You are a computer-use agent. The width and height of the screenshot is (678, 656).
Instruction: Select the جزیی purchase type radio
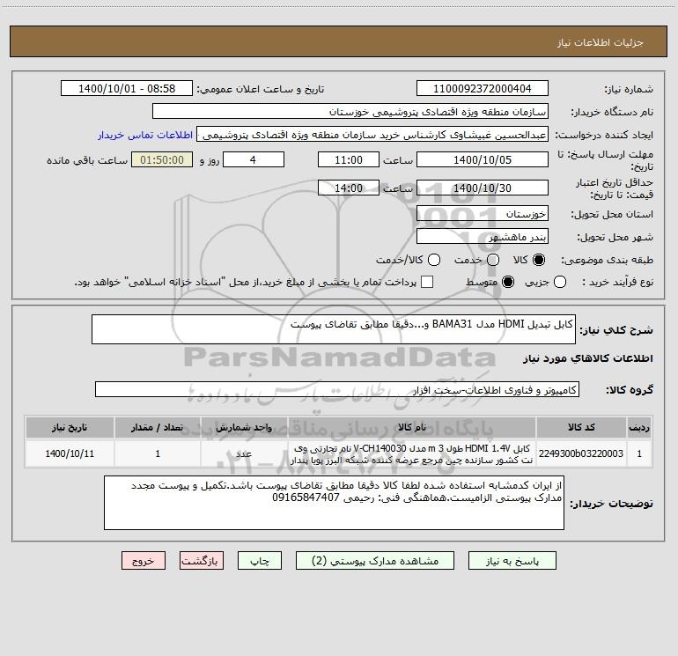pos(560,282)
